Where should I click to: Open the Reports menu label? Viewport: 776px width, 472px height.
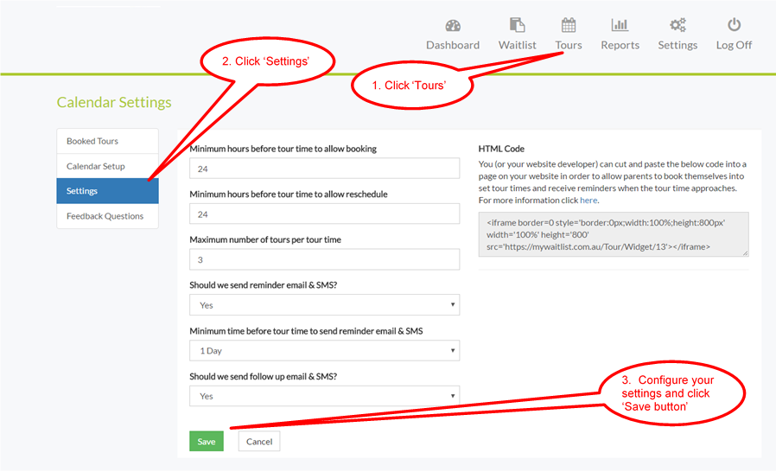pos(620,45)
